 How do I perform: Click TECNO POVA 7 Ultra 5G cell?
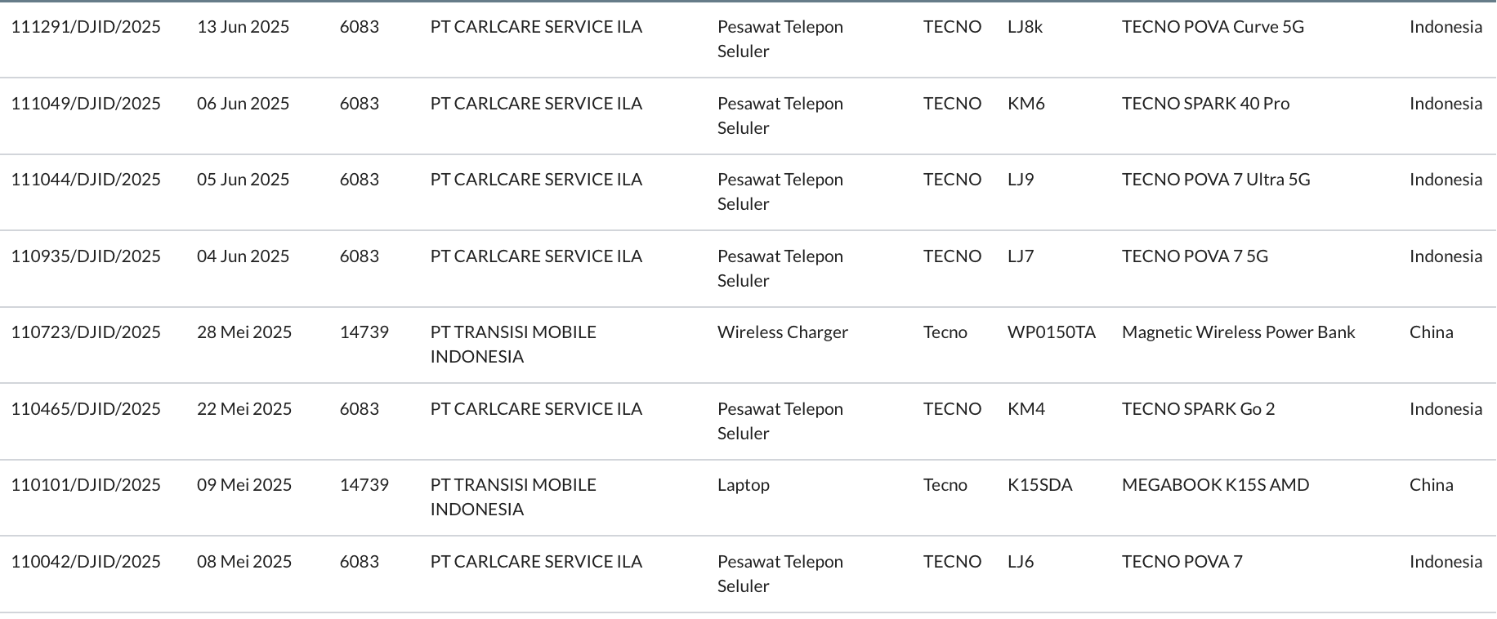click(x=1216, y=180)
